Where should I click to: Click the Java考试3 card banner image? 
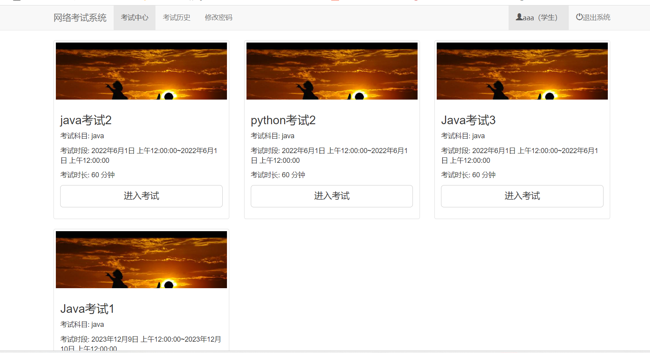522,71
